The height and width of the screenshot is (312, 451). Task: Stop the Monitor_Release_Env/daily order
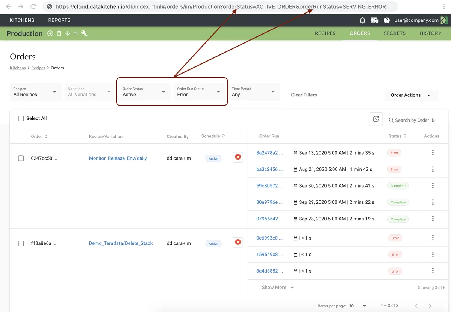[x=238, y=157]
